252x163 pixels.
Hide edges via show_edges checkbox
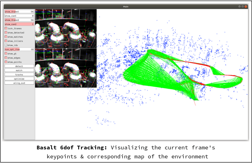pos(6,58)
